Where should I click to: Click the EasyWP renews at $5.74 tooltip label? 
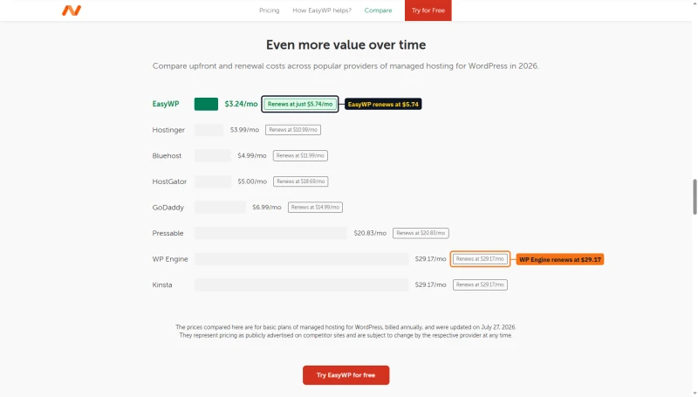click(383, 104)
